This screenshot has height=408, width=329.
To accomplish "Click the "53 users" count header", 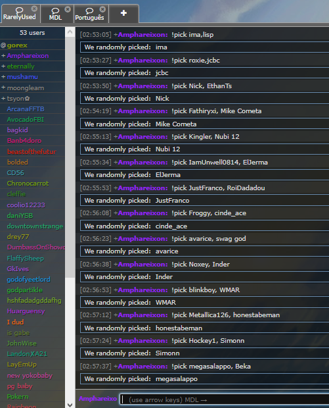I will (32, 33).
